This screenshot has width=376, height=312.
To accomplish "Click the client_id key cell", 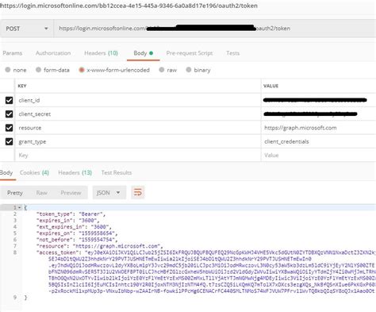I will click(138, 100).
